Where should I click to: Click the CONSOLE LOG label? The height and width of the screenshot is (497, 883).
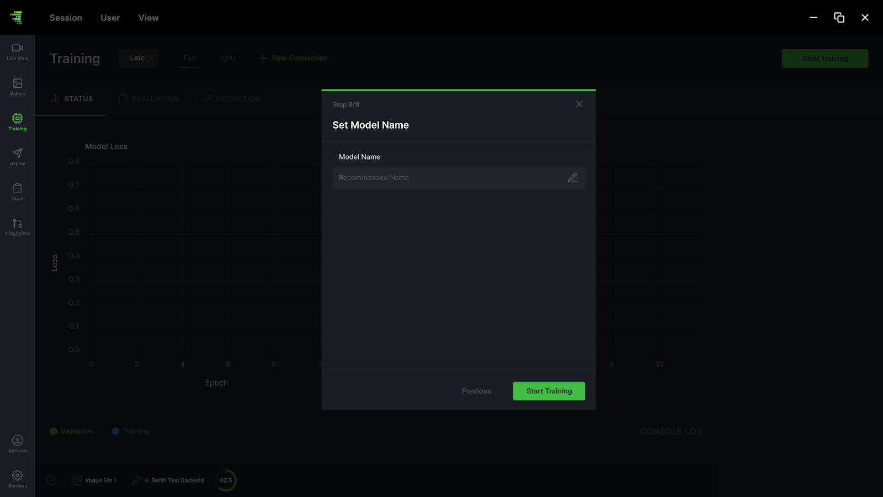[x=671, y=431]
